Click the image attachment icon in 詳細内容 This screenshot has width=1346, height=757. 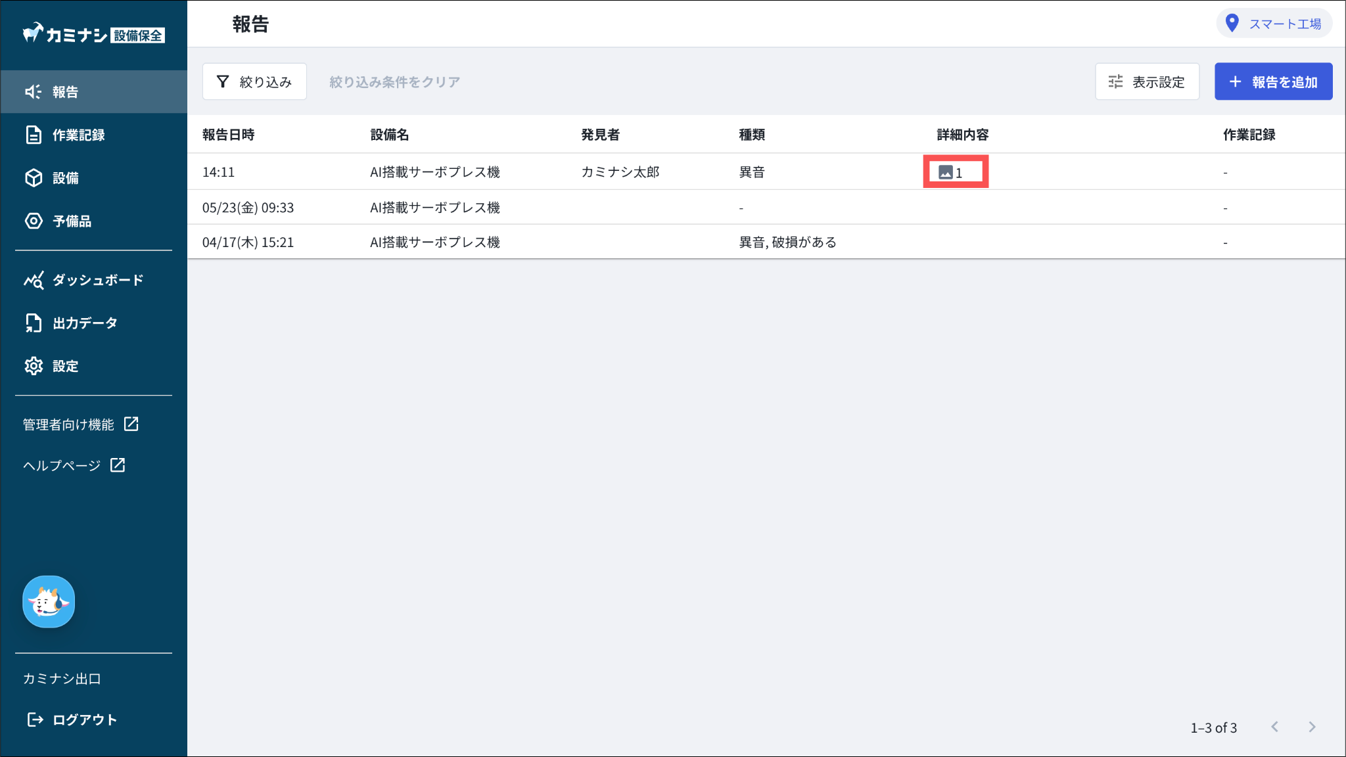(946, 173)
